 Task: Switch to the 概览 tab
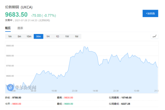point(8,28)
